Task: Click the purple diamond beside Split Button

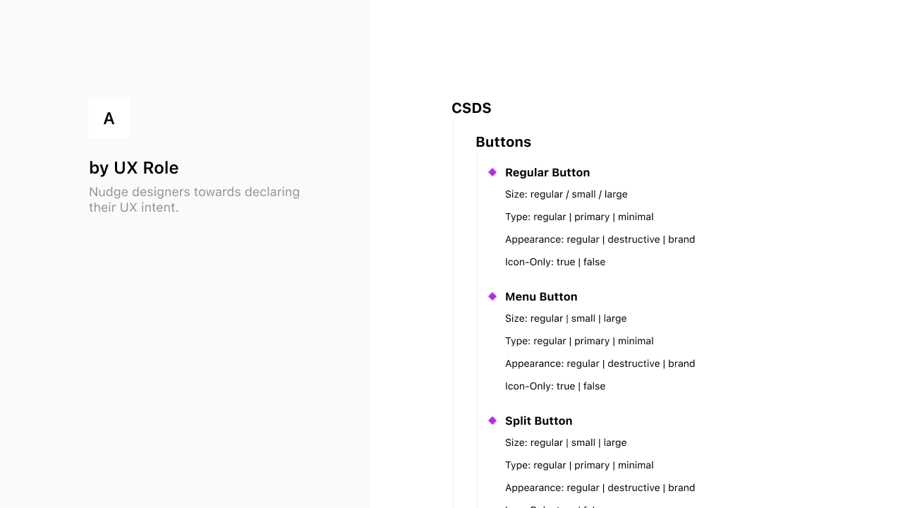Action: click(x=492, y=421)
